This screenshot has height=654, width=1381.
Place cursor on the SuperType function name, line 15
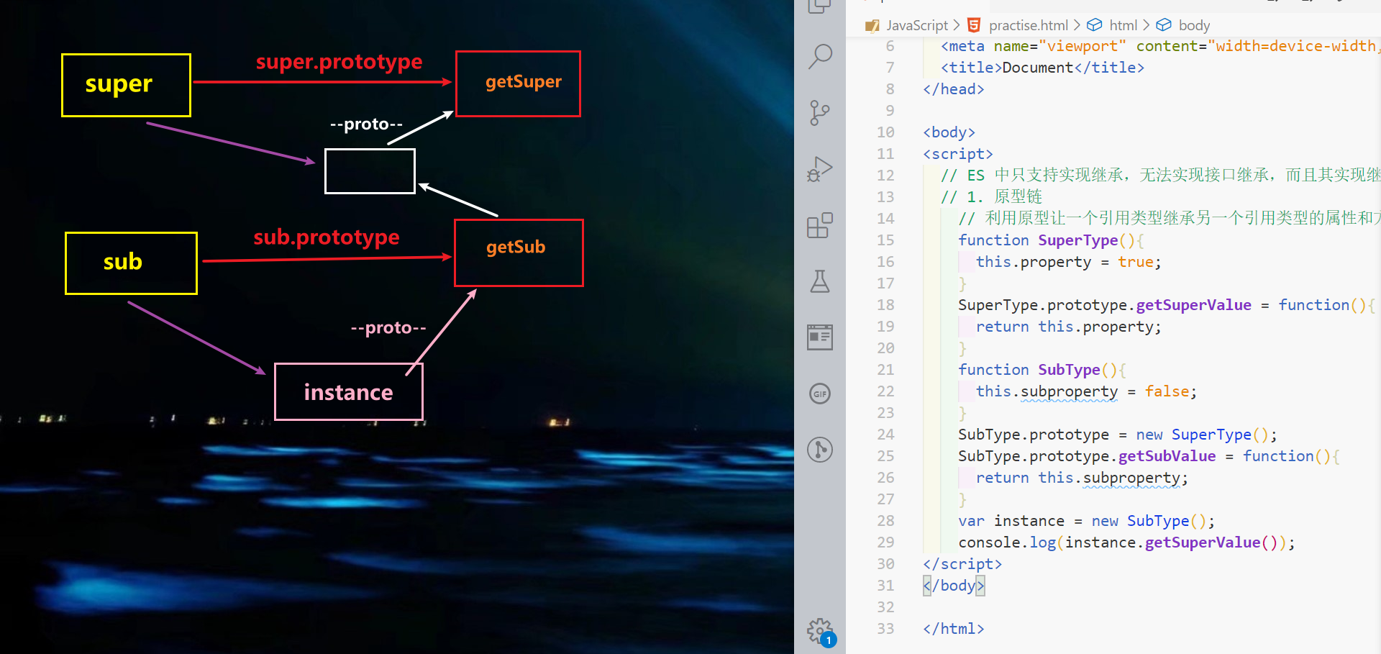(x=1077, y=240)
